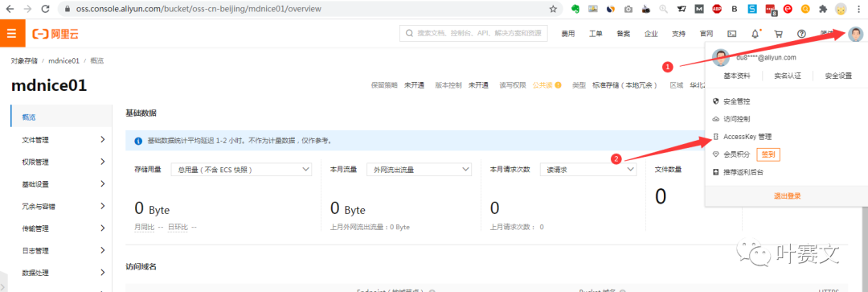Click the 签到 button
Image resolution: width=868 pixels, height=292 pixels.
click(768, 154)
